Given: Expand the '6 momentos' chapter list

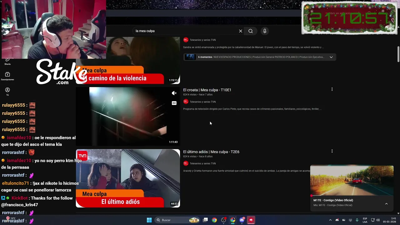Looking at the screenshot, I should tap(331, 57).
